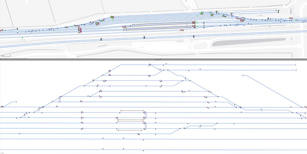Select the leftmost black marker on the map's lower double track
Image resolution: width=307 pixels, height=154 pixels.
(x=101, y=39)
